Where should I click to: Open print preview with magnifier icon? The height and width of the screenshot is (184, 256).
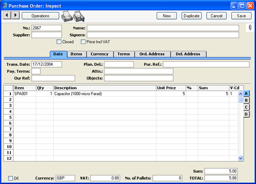point(79,16)
